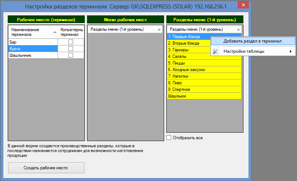Screen dimensions: 297x181
Task: Select the 7. Напитки section
Action: coord(204,76)
